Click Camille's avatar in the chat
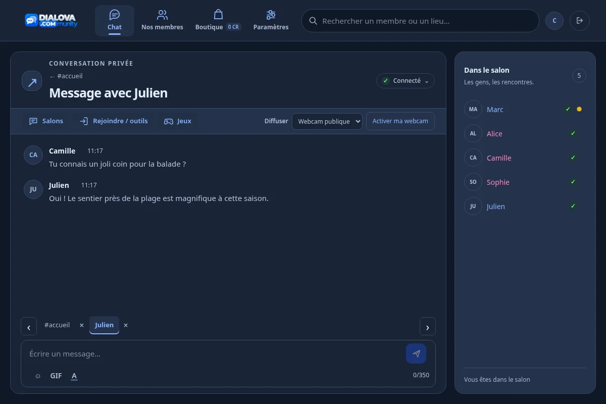 [33, 155]
